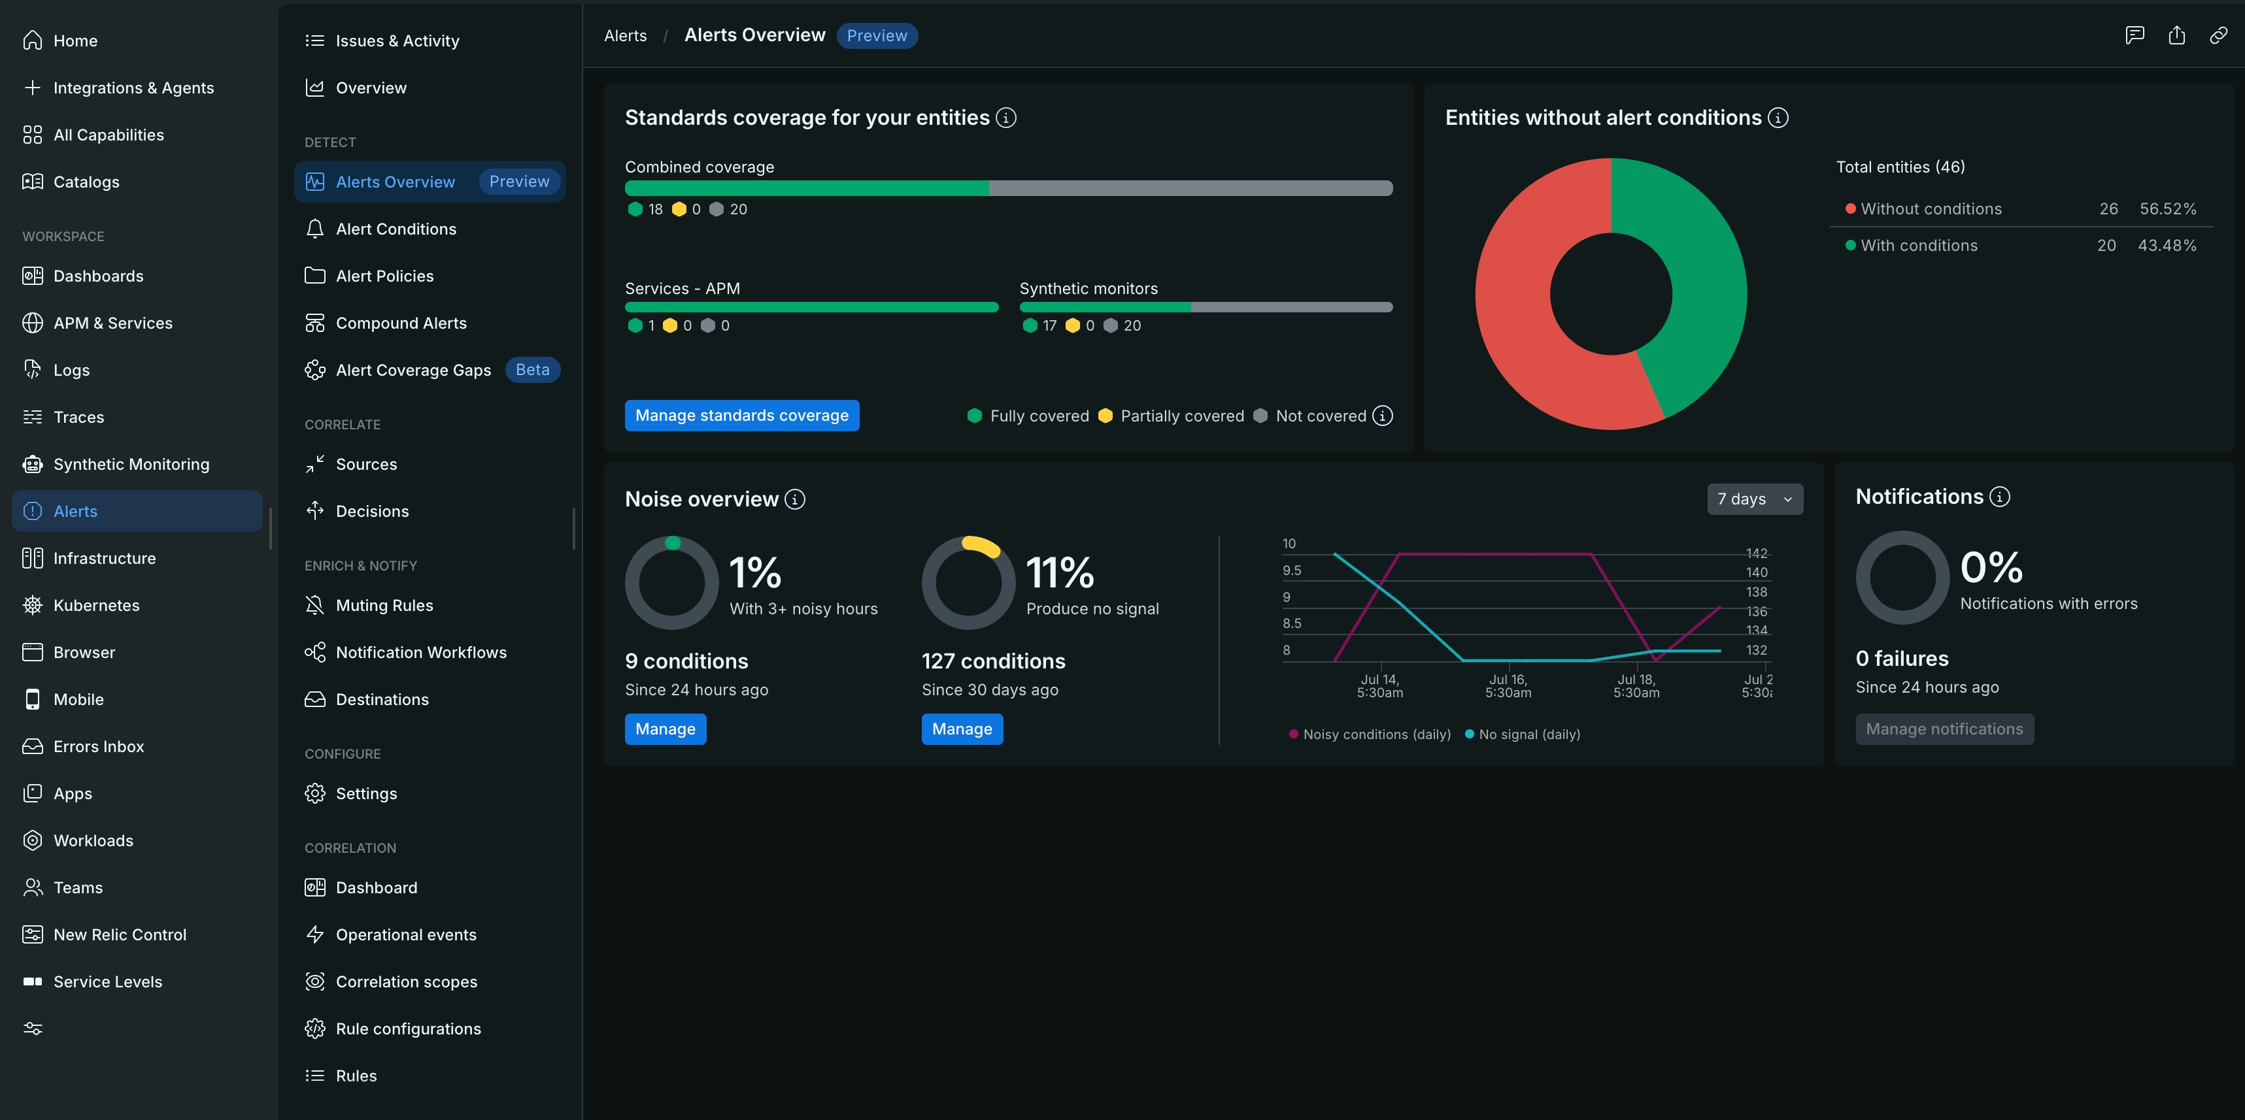
Task: Click the Muting Rules crossed bell icon
Action: coord(314,604)
